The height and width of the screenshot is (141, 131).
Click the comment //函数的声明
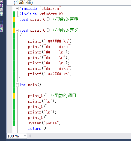pyautogui.click(x=65, y=19)
